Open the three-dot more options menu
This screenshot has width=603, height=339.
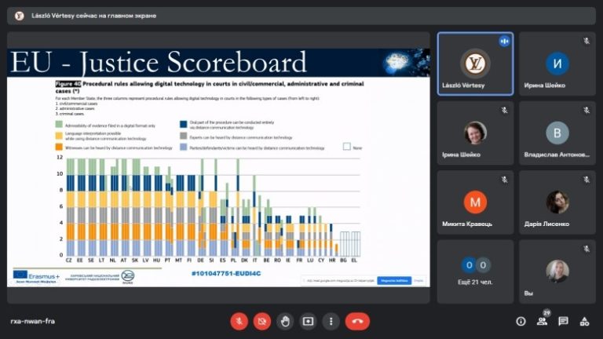331,321
